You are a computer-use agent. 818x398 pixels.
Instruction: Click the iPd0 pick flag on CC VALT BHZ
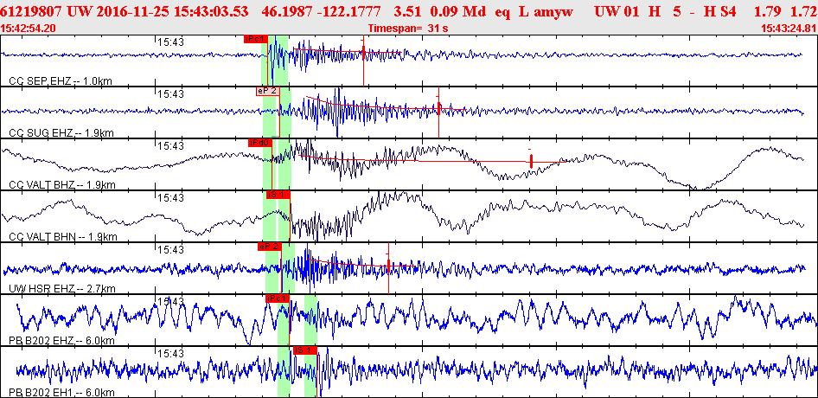pyautogui.click(x=260, y=143)
